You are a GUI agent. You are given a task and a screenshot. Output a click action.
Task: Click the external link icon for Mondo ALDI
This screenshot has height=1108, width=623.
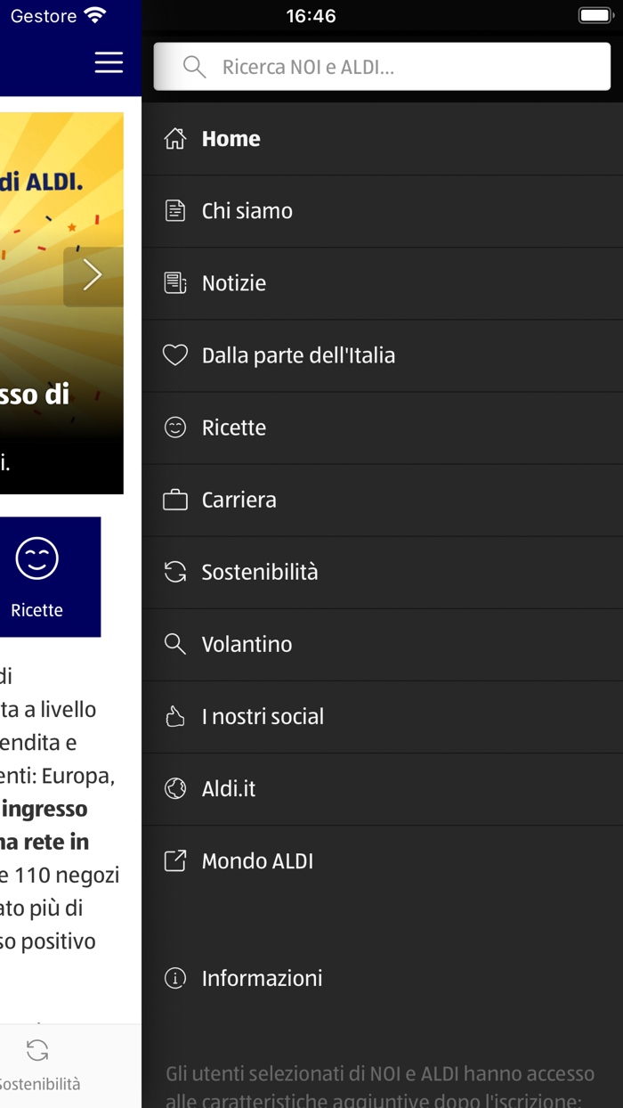click(x=175, y=860)
